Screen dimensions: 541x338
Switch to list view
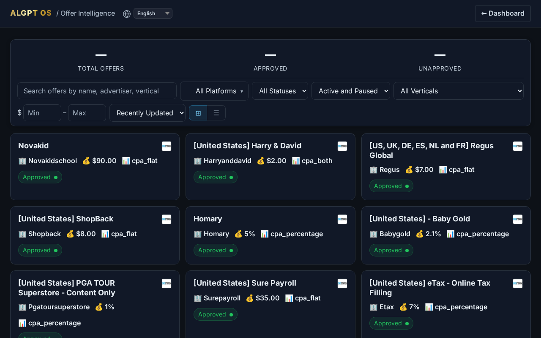216,113
